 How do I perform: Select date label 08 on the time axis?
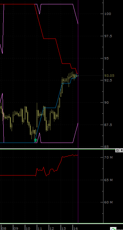(4, 228)
